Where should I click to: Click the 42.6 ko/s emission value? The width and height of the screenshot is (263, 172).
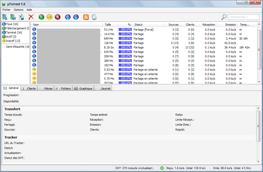[x=230, y=43]
